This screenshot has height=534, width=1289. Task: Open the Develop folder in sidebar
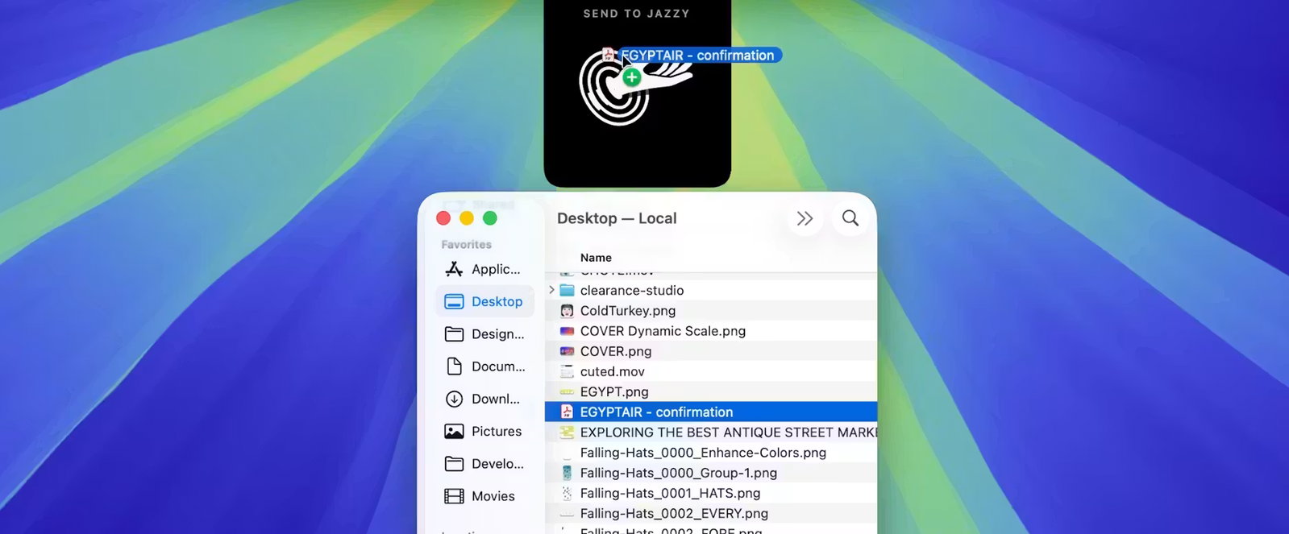coord(484,464)
